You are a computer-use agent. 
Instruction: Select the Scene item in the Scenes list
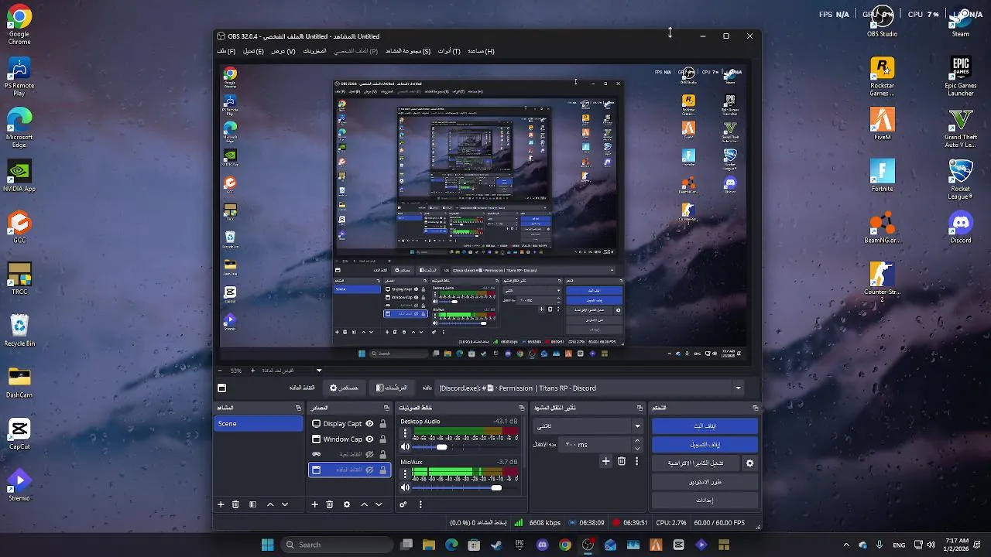pyautogui.click(x=259, y=424)
